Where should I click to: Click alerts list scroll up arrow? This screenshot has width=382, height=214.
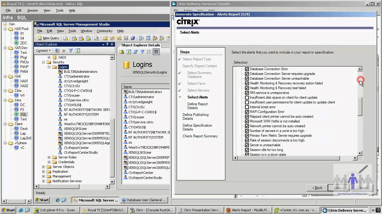[360, 69]
